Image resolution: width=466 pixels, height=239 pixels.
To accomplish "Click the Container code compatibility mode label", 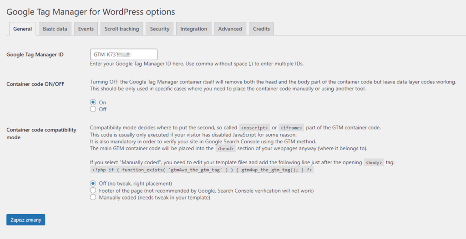I will (x=41, y=134).
